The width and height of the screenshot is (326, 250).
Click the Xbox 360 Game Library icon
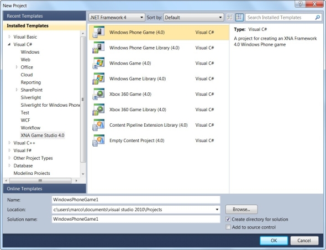[98, 110]
